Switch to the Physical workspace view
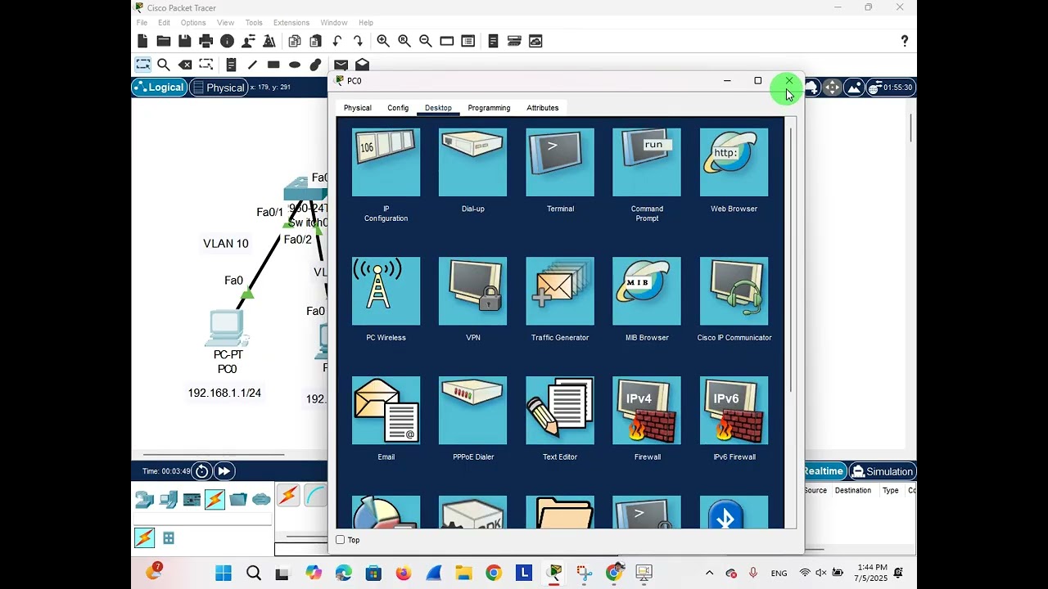1048x589 pixels. click(219, 88)
